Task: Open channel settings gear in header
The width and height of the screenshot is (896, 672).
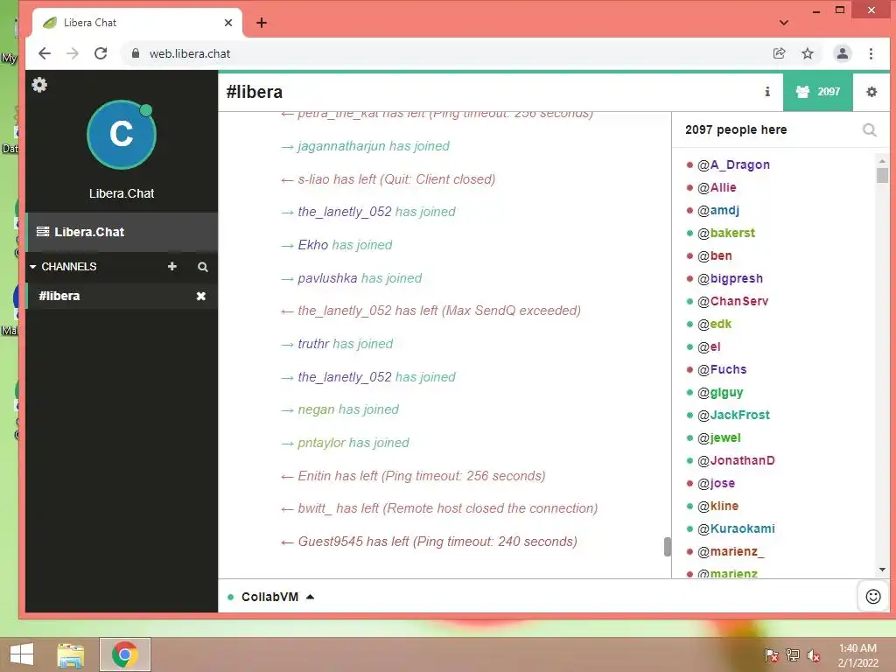Action: click(x=871, y=91)
